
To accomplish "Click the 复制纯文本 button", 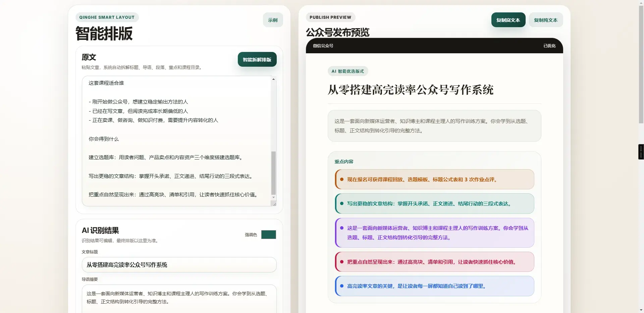I will (545, 20).
